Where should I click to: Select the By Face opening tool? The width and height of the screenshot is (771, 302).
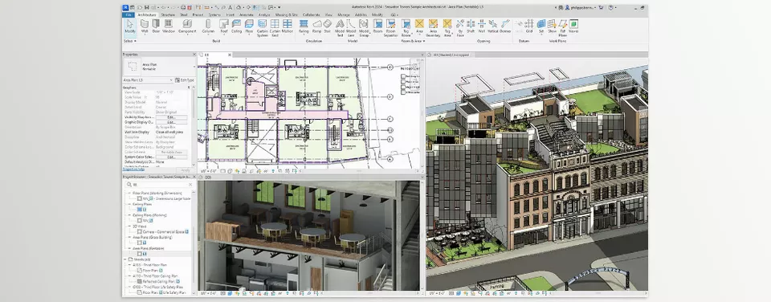point(460,28)
